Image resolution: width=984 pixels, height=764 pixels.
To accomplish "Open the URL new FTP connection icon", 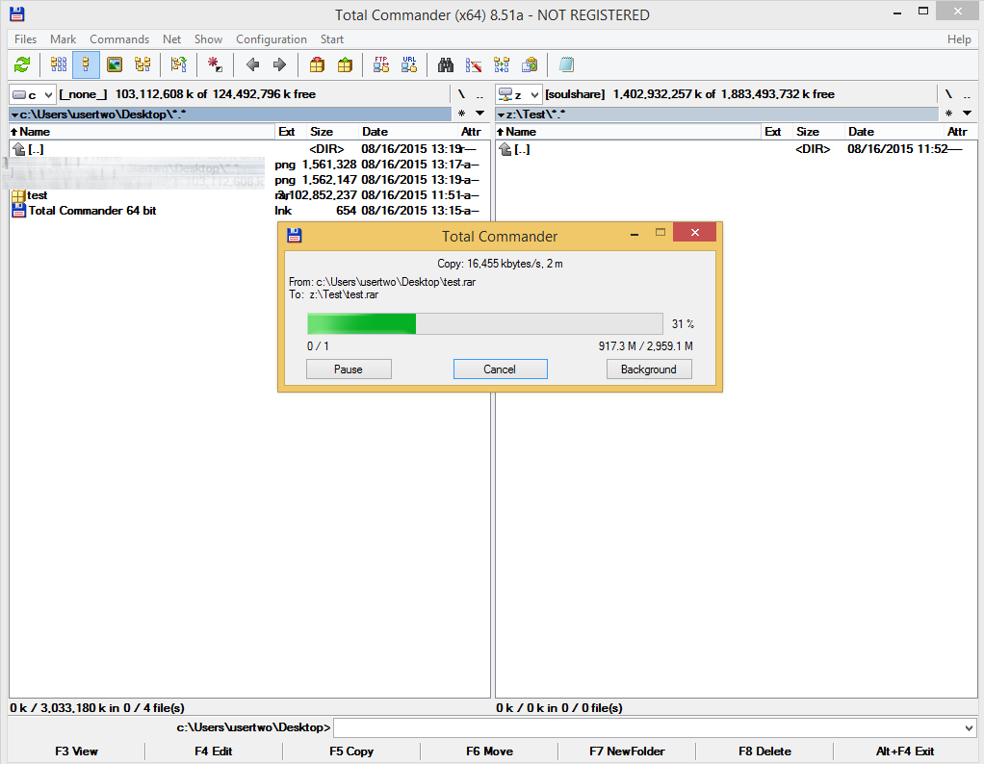I will pyautogui.click(x=409, y=64).
